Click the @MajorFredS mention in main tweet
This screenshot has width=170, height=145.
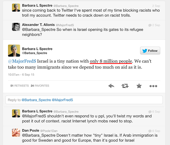point(22,61)
